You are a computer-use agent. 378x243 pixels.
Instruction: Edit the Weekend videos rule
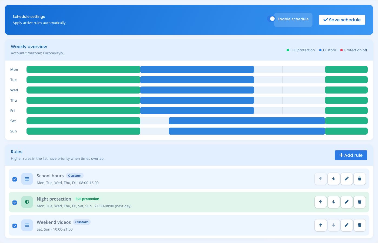(x=347, y=225)
